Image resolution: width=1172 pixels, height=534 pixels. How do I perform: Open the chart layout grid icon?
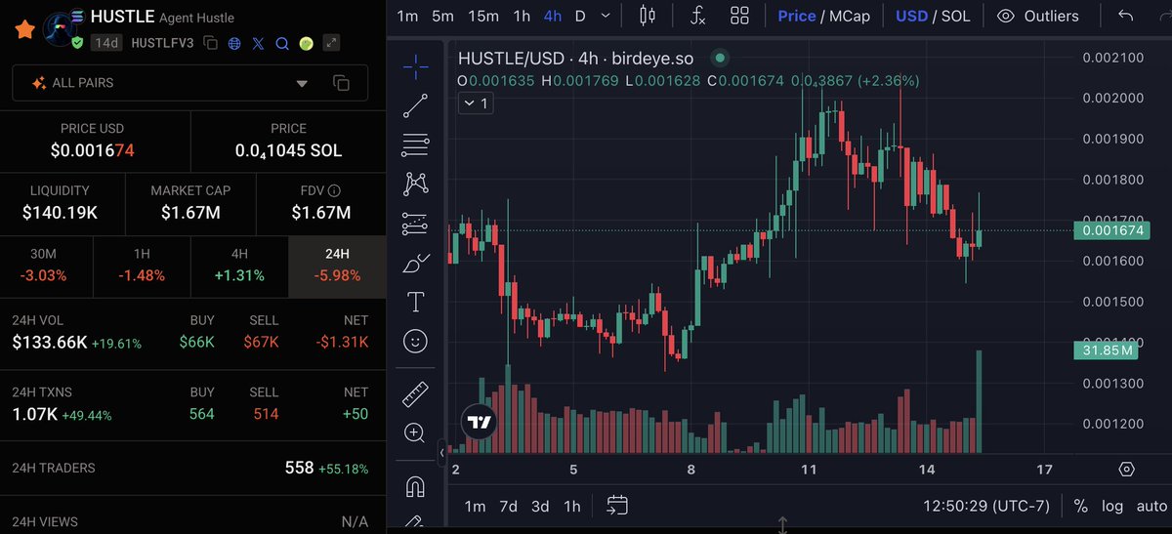739,16
